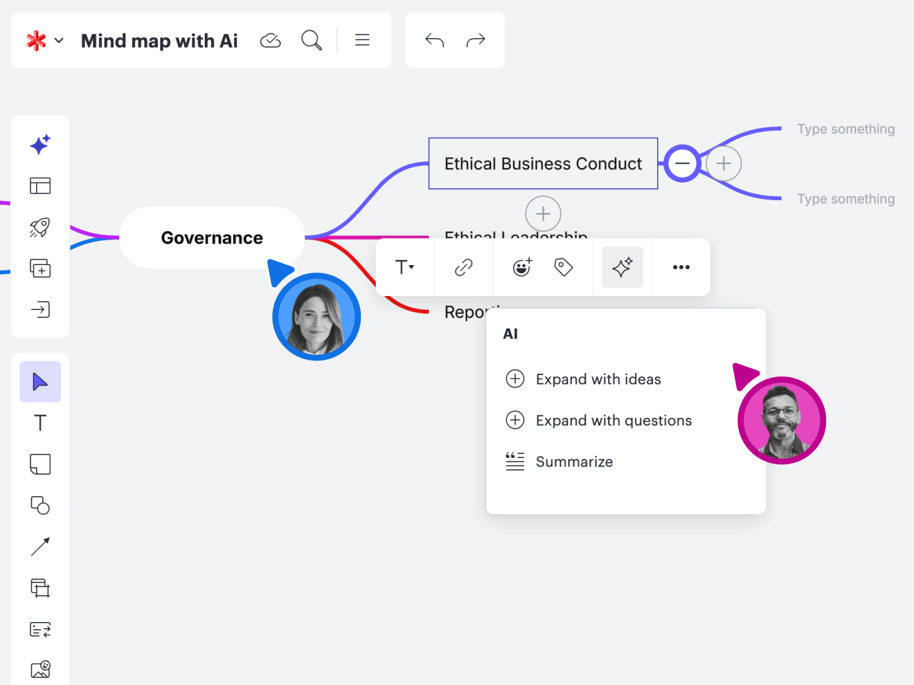
Task: Select the Arrow connector tool
Action: click(x=40, y=546)
